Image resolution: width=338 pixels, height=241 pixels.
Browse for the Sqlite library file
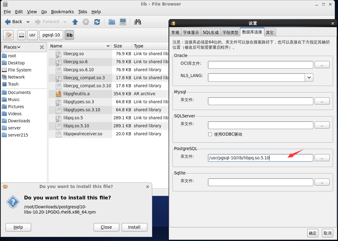tap(322, 182)
